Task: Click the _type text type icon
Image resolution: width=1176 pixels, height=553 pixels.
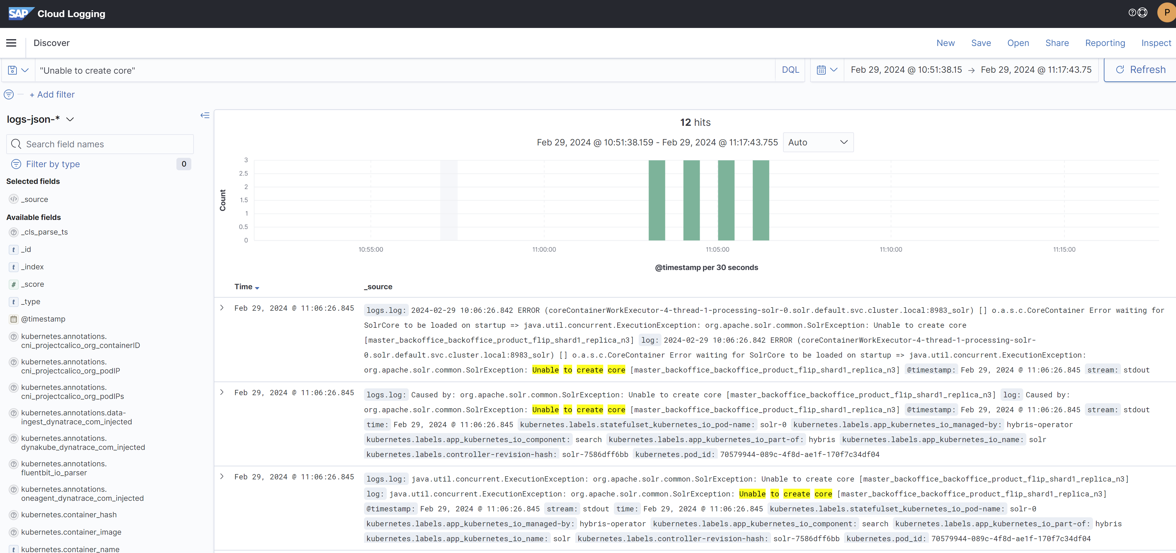Action: 14,301
